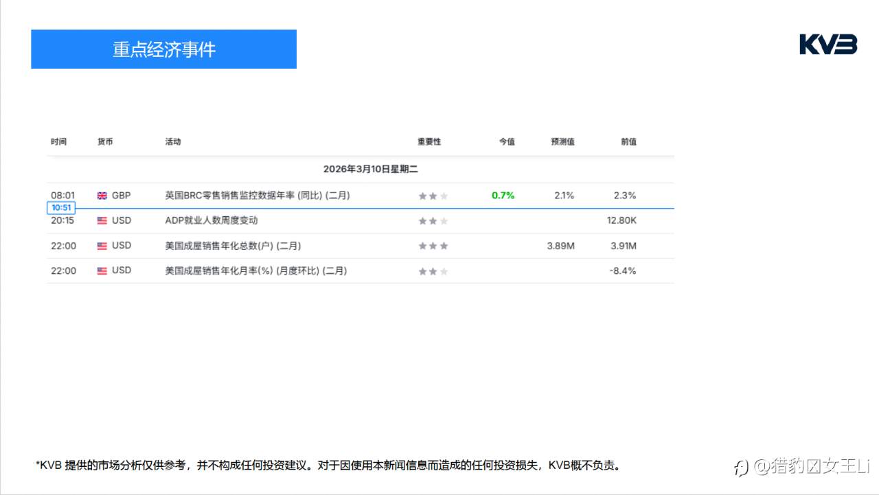This screenshot has height=495, width=879.
Task: Select the 时间 column header
Action: pyautogui.click(x=58, y=141)
